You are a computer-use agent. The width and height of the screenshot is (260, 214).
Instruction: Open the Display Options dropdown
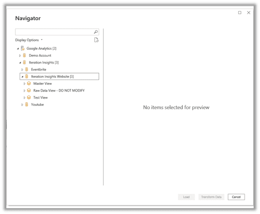pos(29,40)
